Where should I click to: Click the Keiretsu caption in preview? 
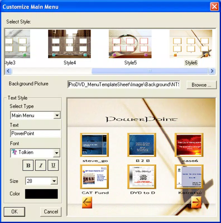tap(190, 193)
